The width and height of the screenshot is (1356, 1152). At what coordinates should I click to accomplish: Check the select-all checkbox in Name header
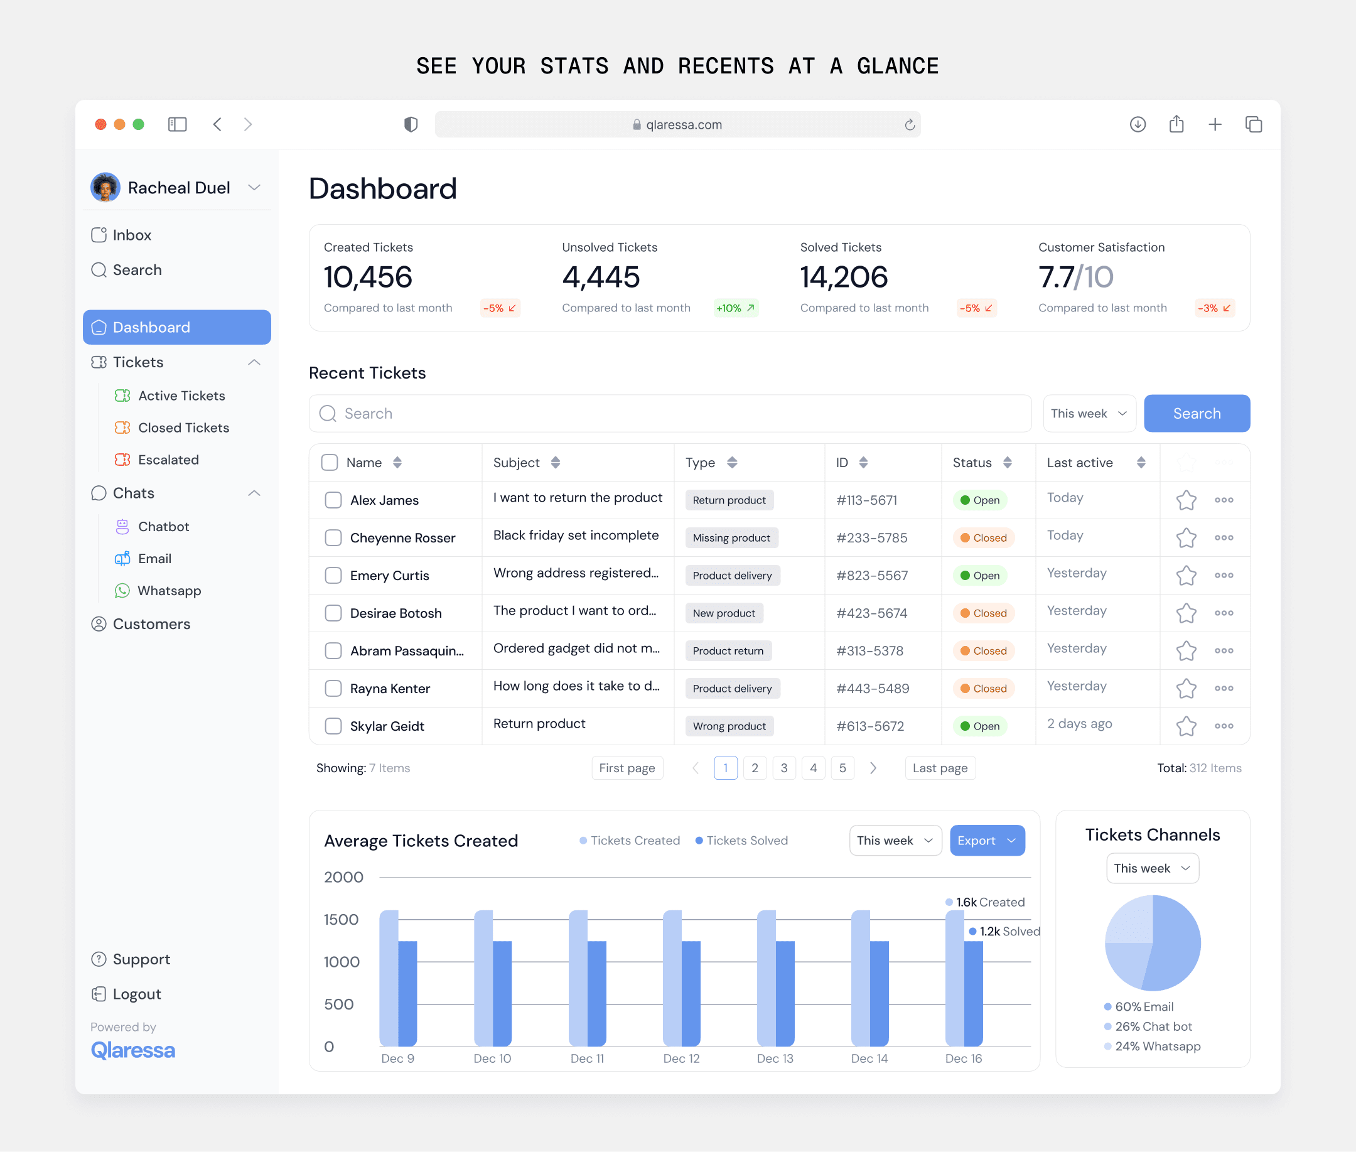click(330, 462)
